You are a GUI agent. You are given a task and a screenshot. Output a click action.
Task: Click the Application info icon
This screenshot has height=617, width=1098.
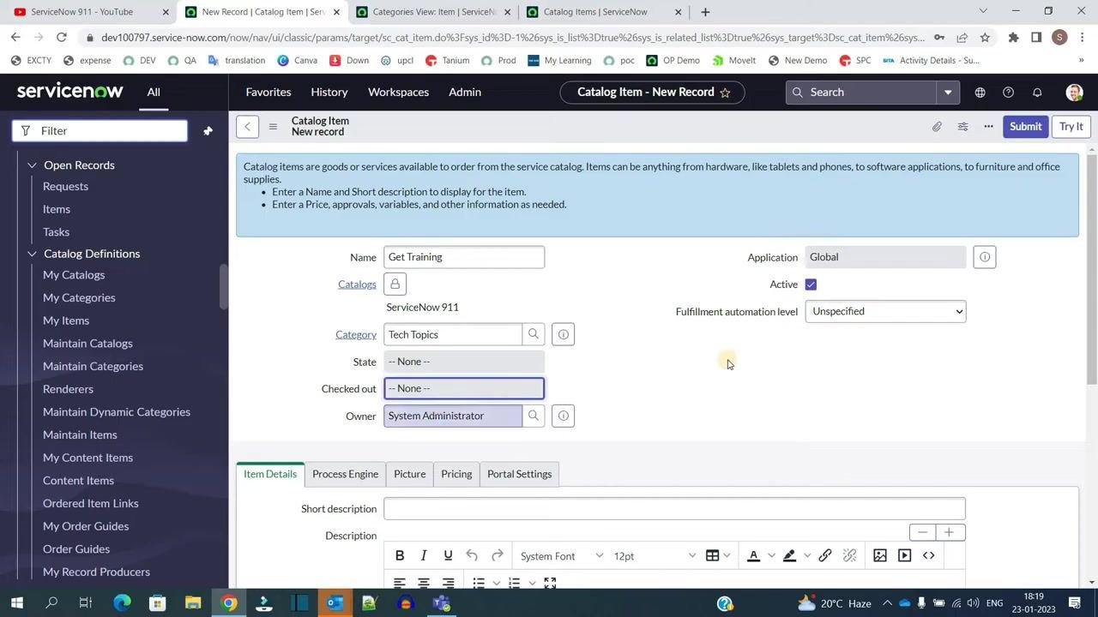[x=985, y=257]
